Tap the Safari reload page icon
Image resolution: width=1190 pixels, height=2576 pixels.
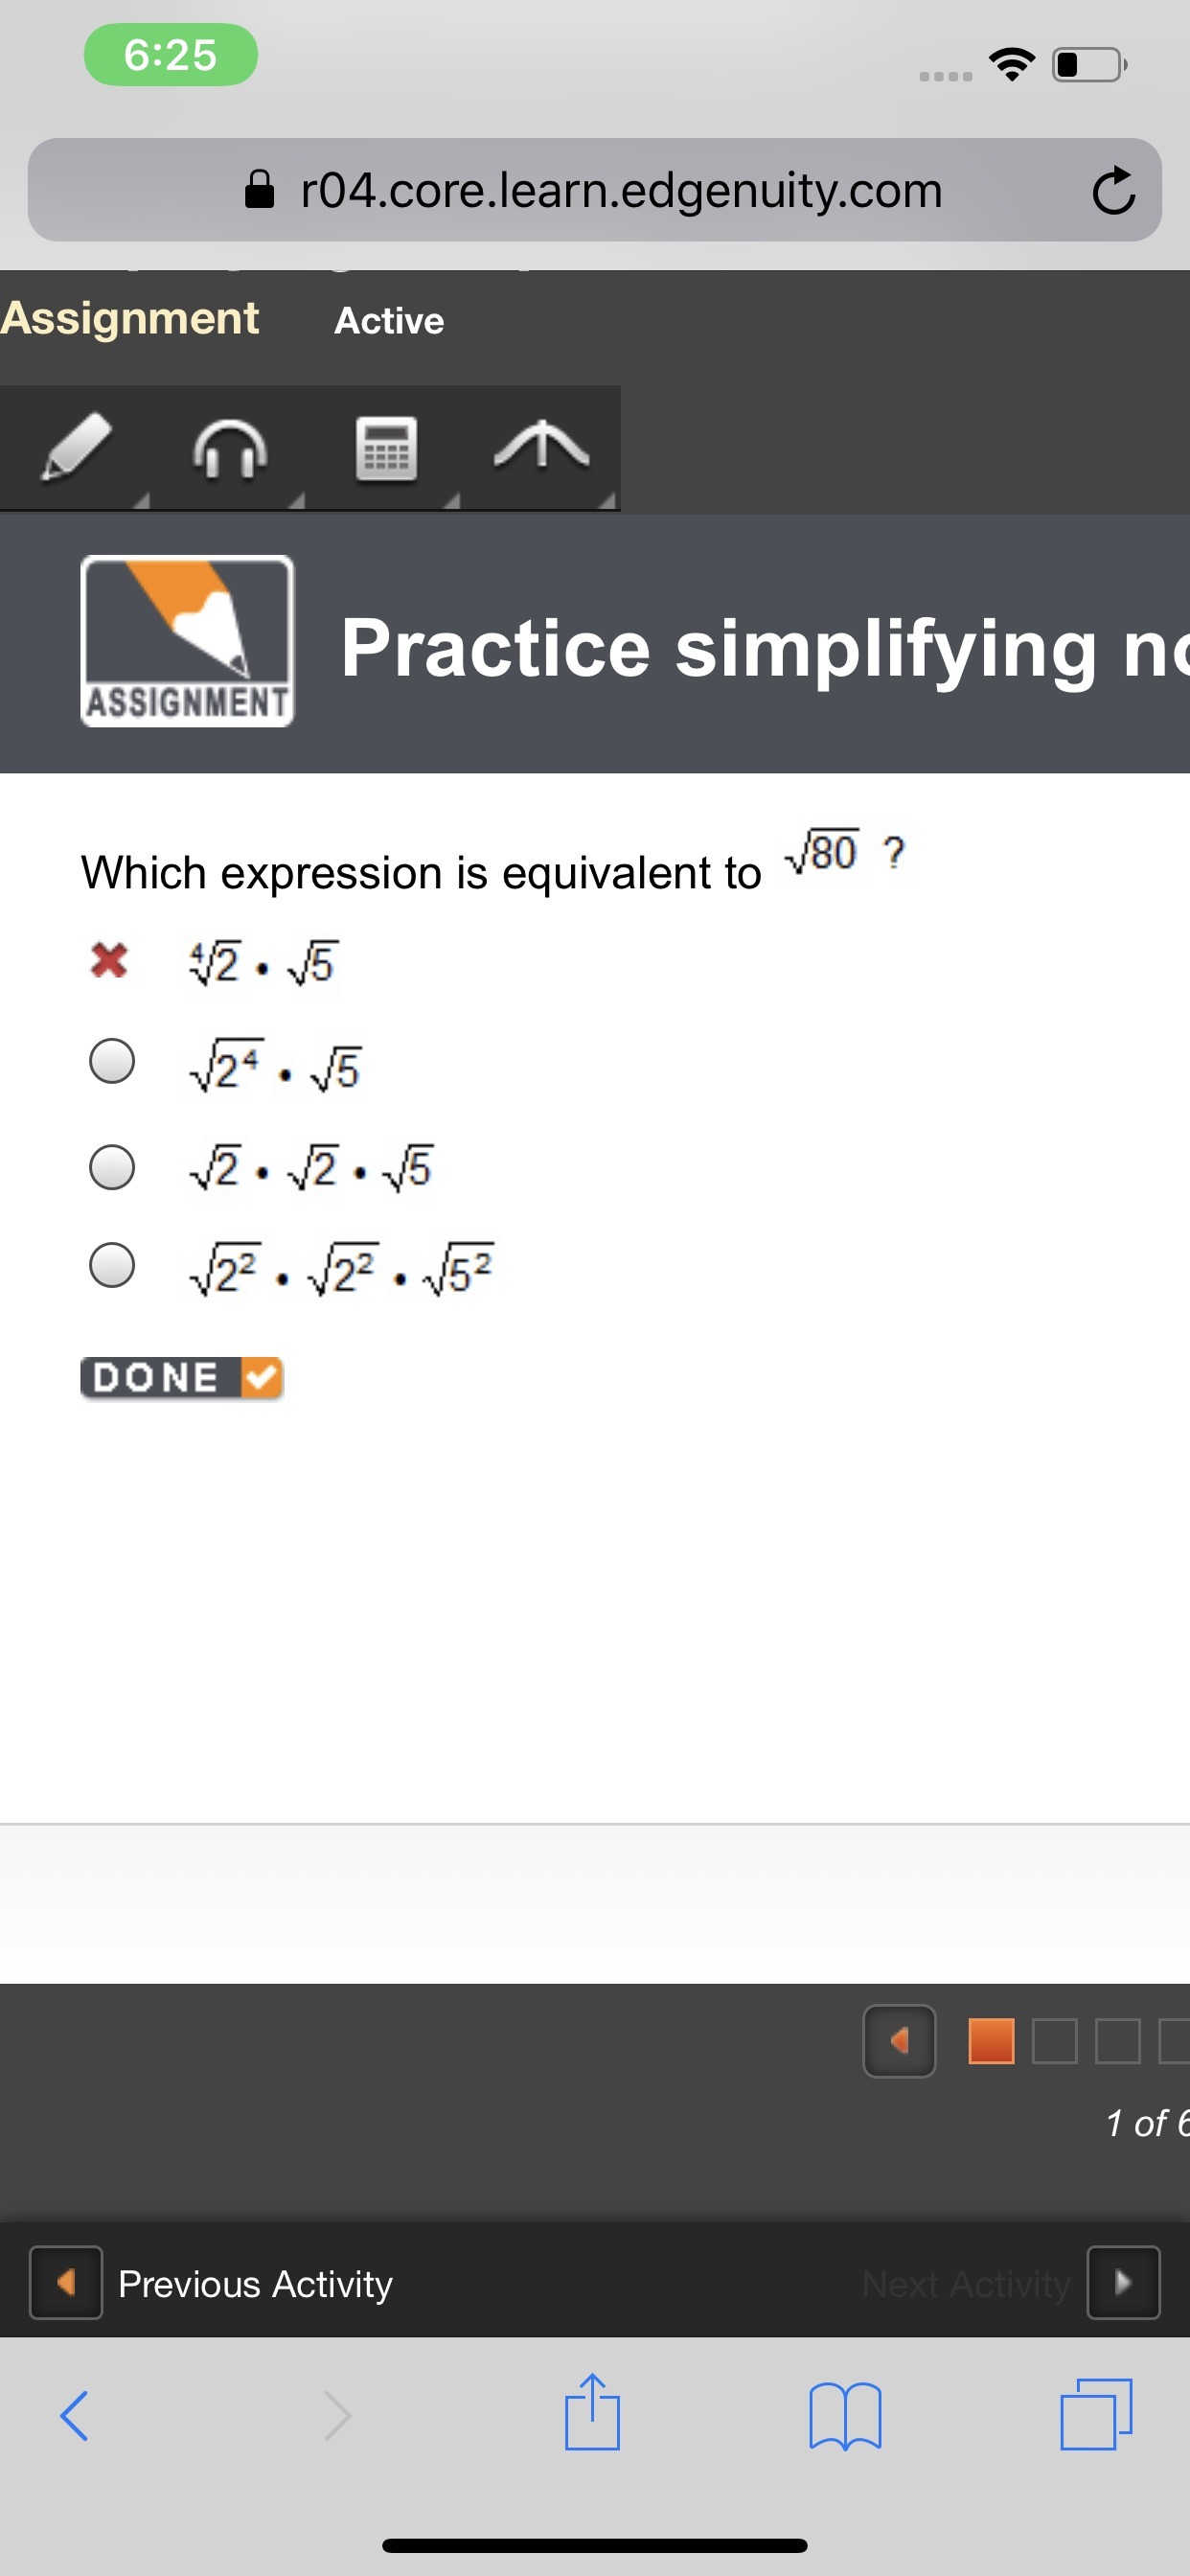[1113, 190]
